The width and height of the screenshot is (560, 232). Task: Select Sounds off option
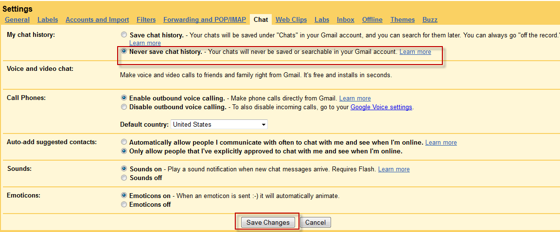123,177
